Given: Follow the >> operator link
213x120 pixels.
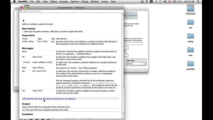Looking at the screenshot, I should click(x=89, y=85).
